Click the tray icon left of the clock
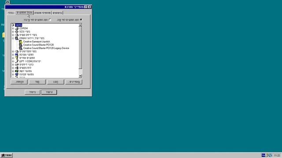Image resolution: width=282 pixels, height=158 pixels. pyautogui.click(x=270, y=155)
